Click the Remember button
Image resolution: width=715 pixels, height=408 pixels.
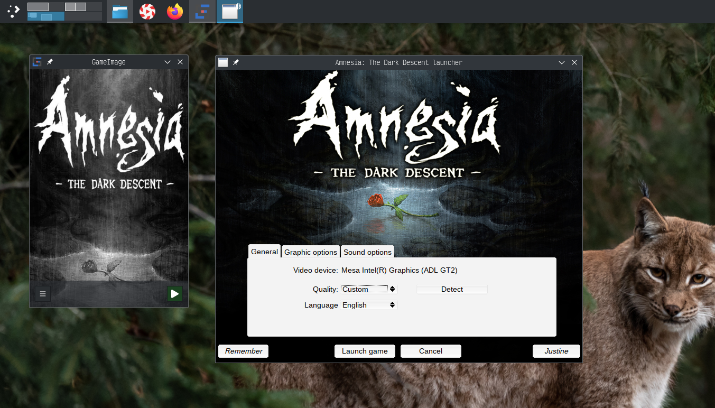[244, 351]
